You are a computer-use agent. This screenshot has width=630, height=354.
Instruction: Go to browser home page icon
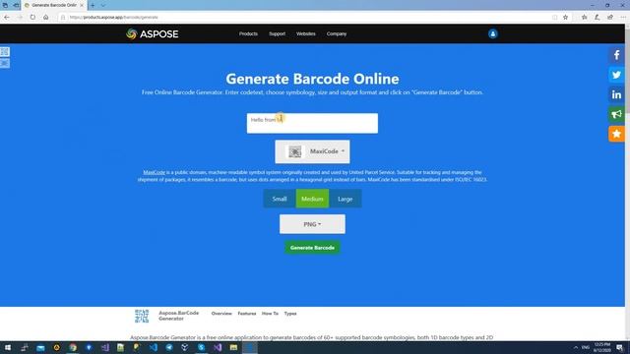46,18
